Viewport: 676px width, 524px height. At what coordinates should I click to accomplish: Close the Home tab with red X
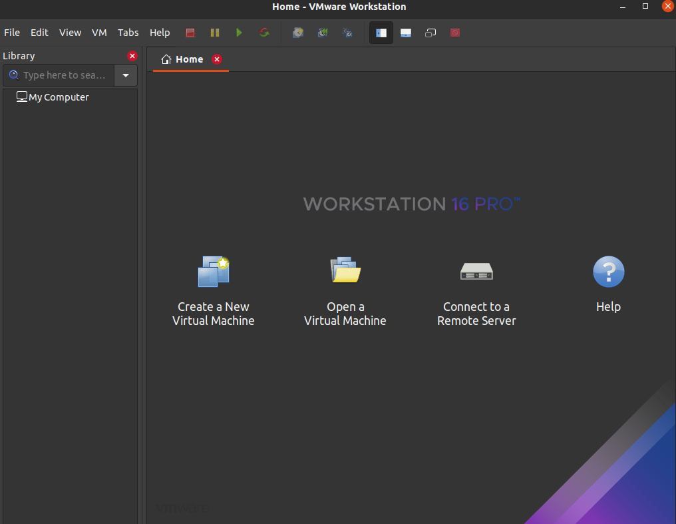(217, 59)
